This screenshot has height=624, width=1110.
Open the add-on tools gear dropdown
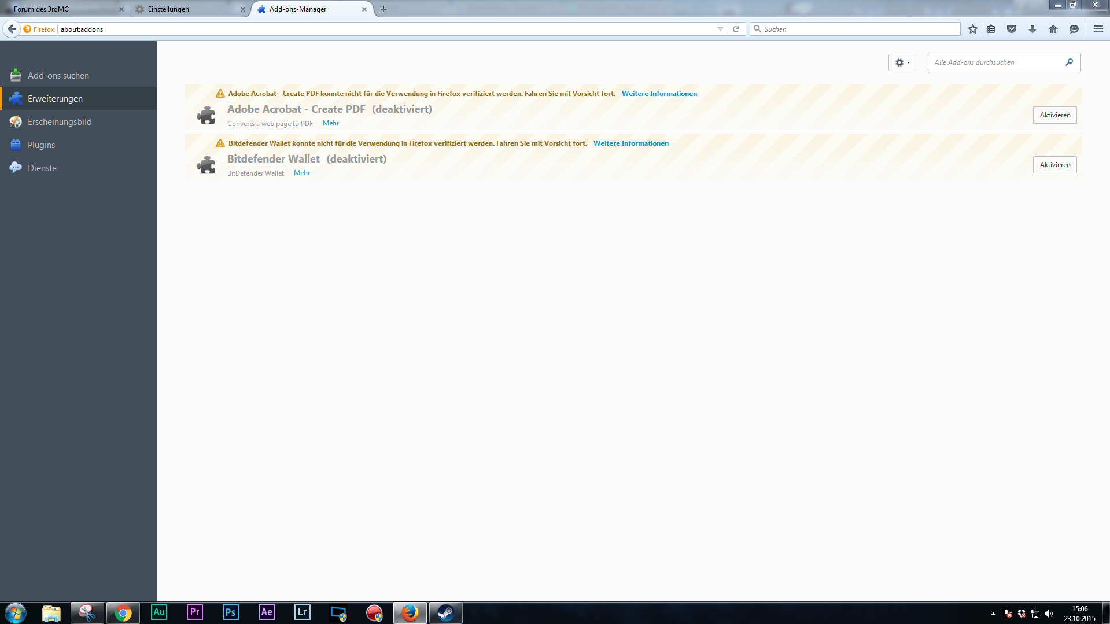(902, 62)
